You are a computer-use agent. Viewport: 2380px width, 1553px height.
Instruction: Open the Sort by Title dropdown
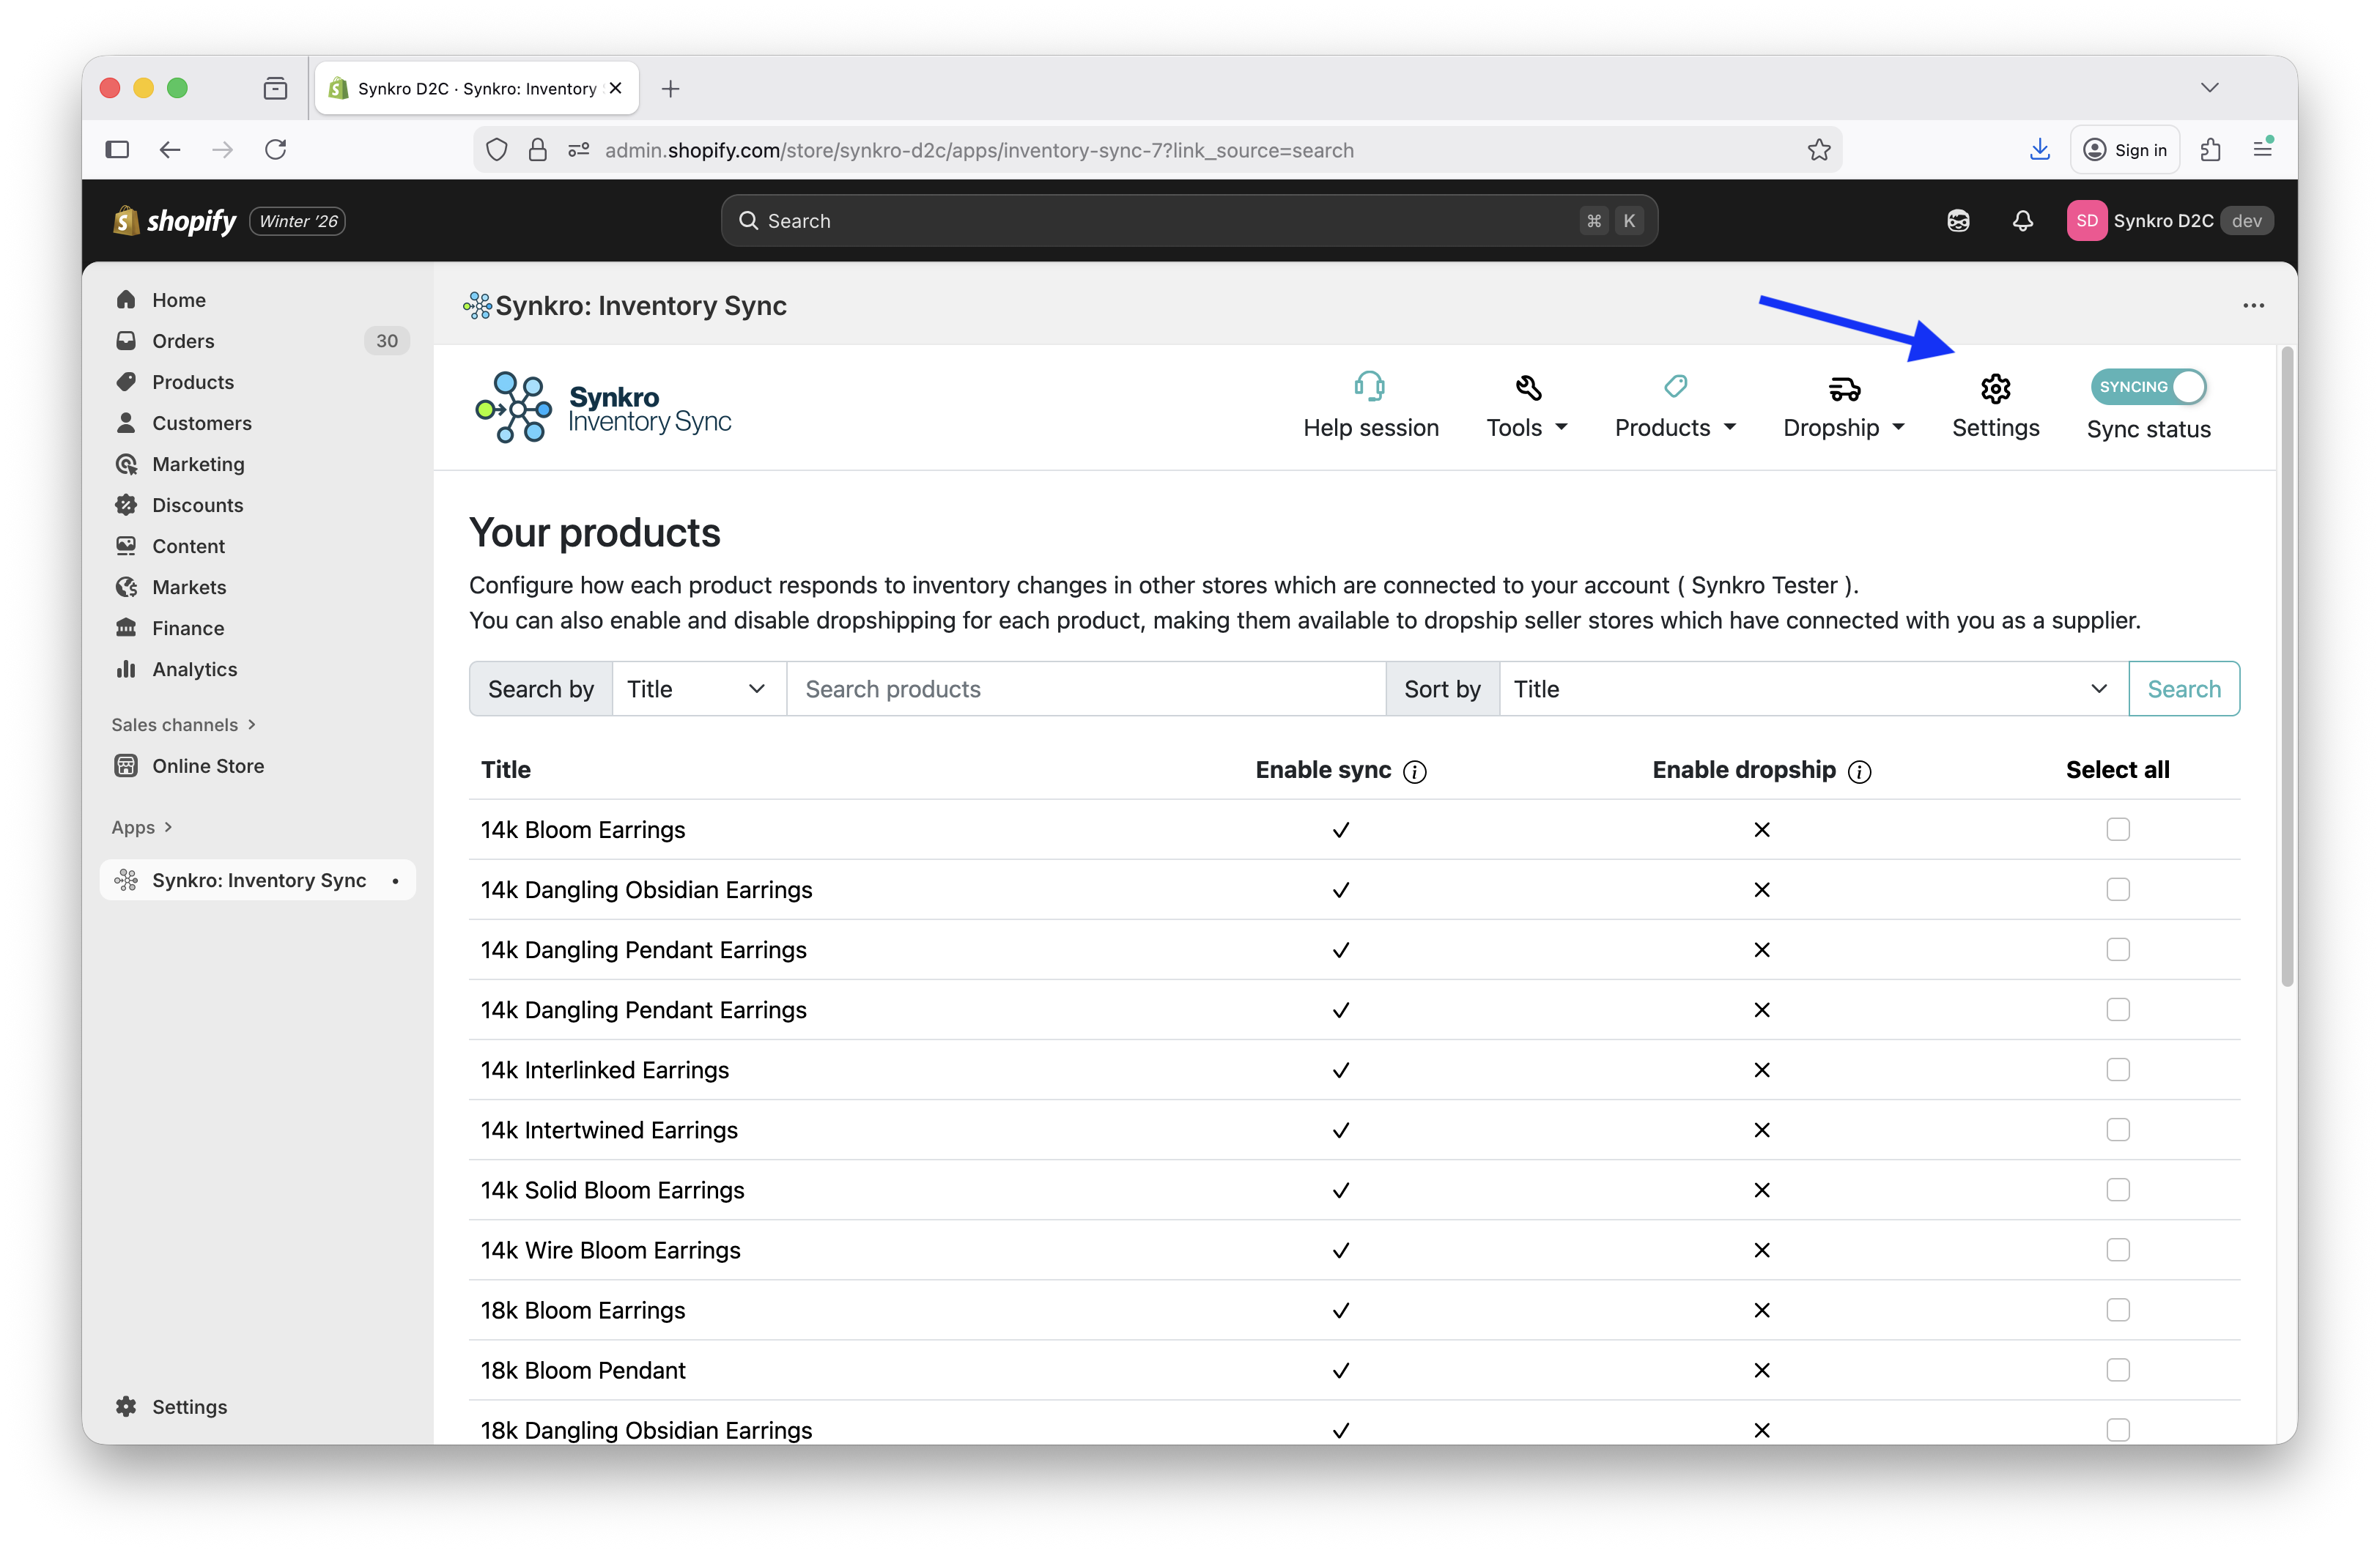(1813, 688)
